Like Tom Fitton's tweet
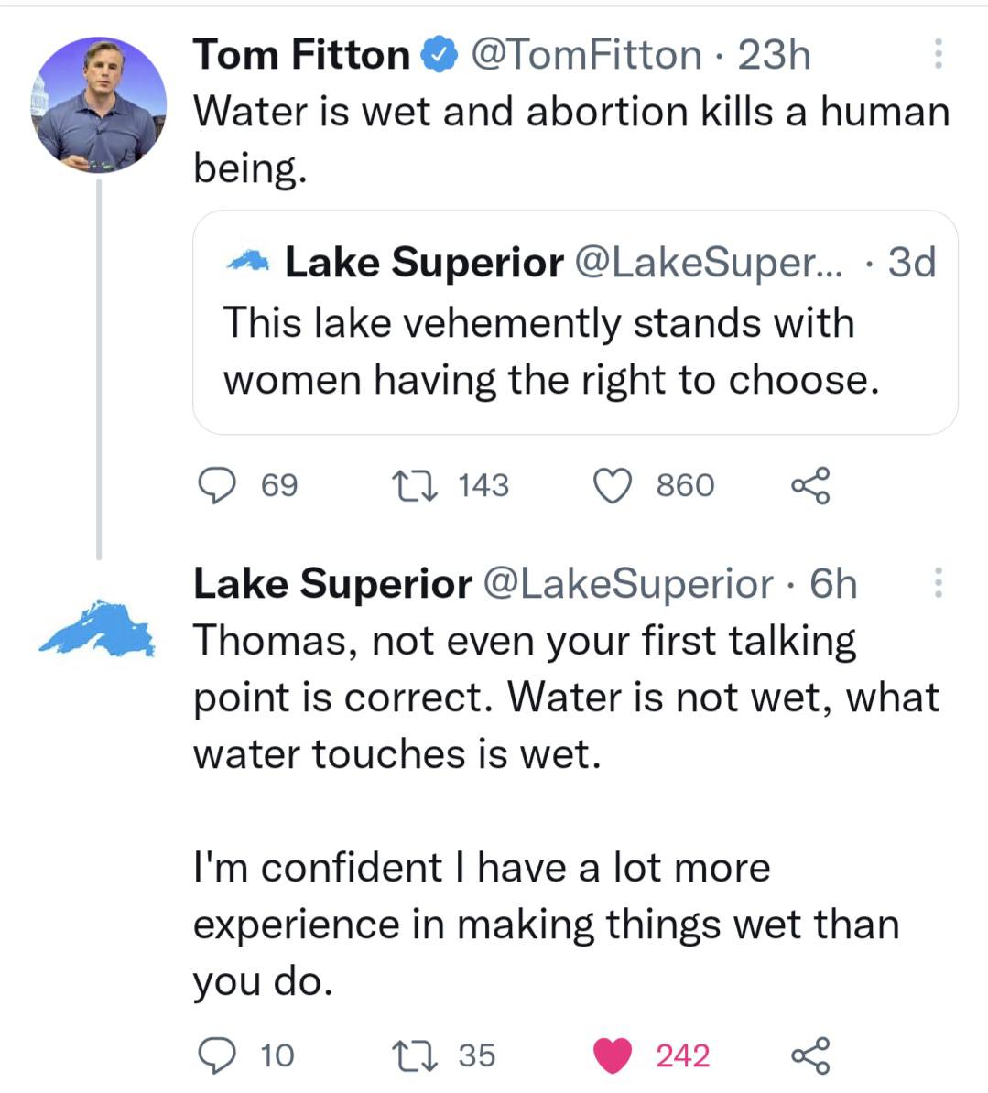 (x=613, y=485)
